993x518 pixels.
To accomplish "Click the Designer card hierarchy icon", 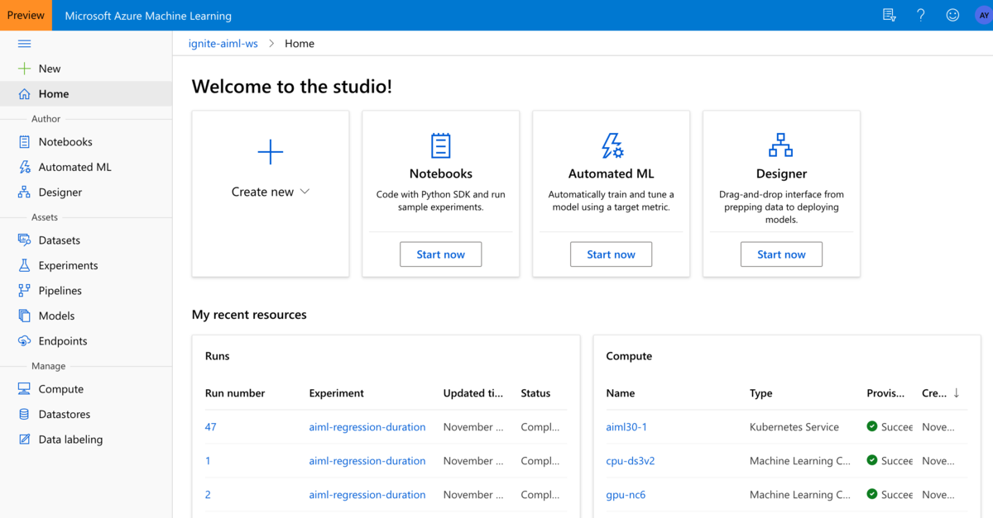I will pos(781,145).
